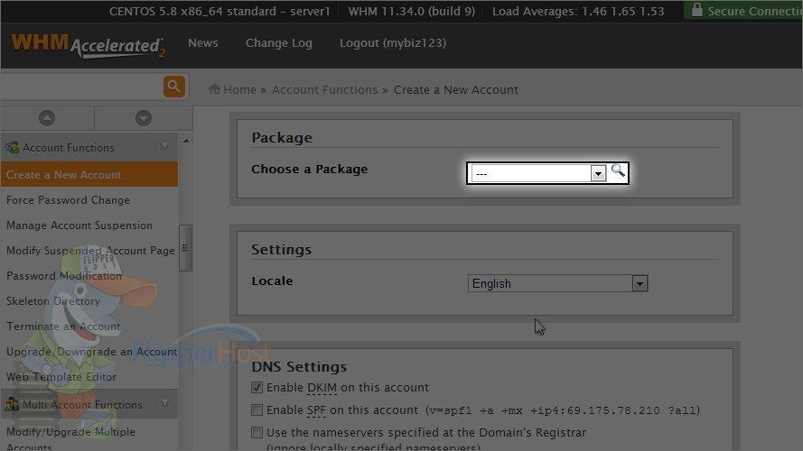
Task: Click the sidebar scrollbar up arrow
Action: [186, 141]
